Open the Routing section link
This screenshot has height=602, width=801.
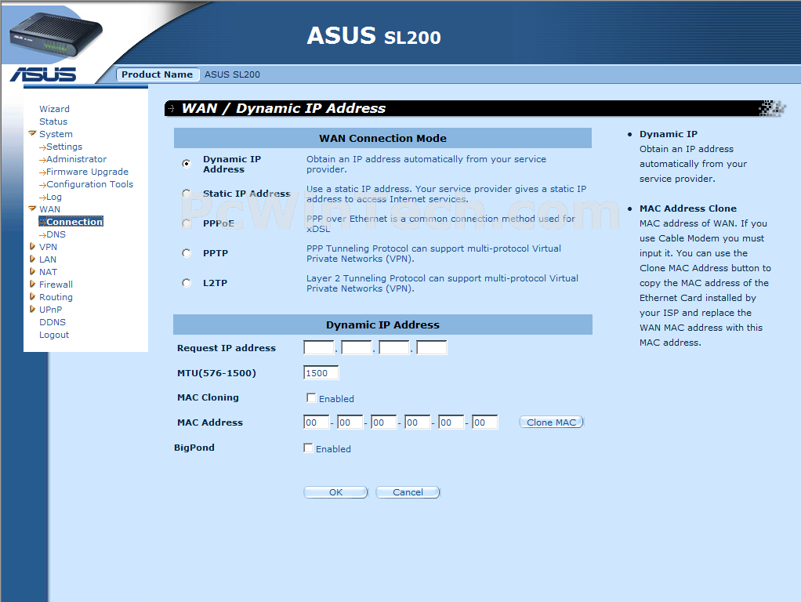(56, 297)
